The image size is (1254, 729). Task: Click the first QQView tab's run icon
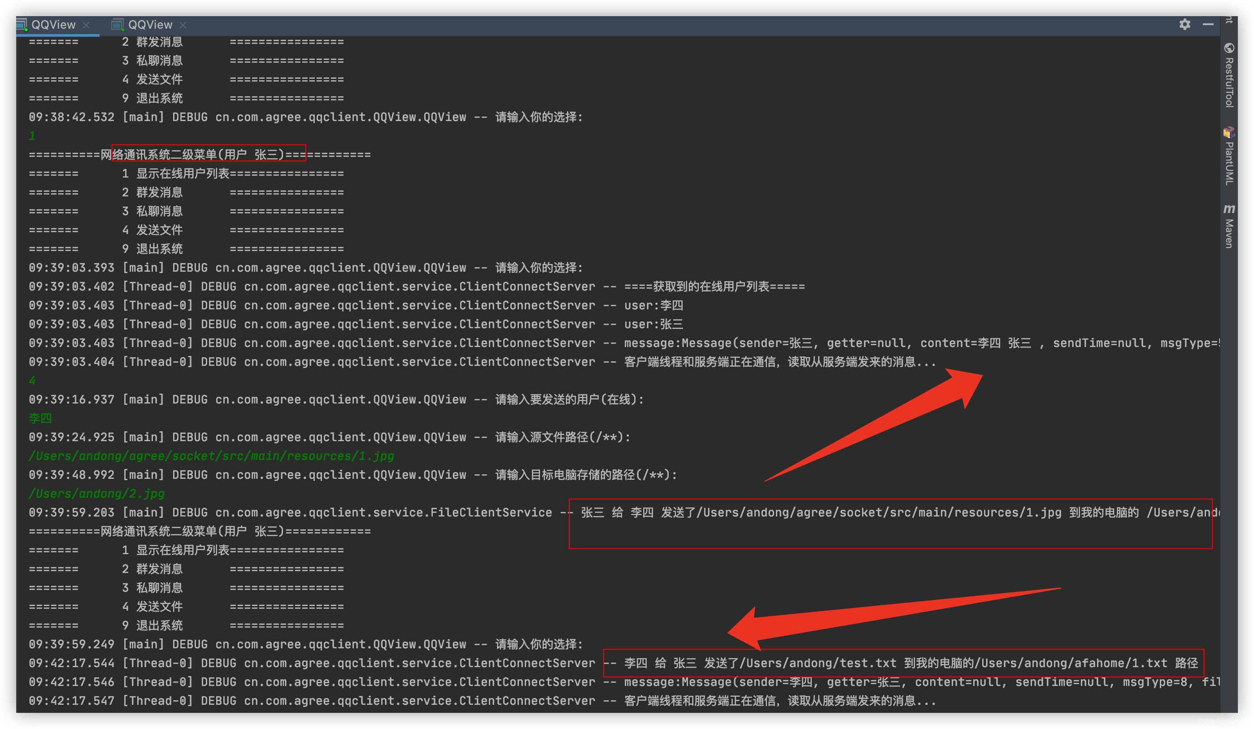click(x=22, y=25)
